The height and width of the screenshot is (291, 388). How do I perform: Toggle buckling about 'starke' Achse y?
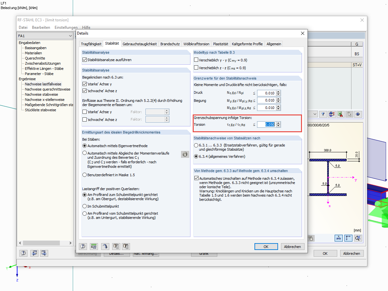click(x=85, y=84)
